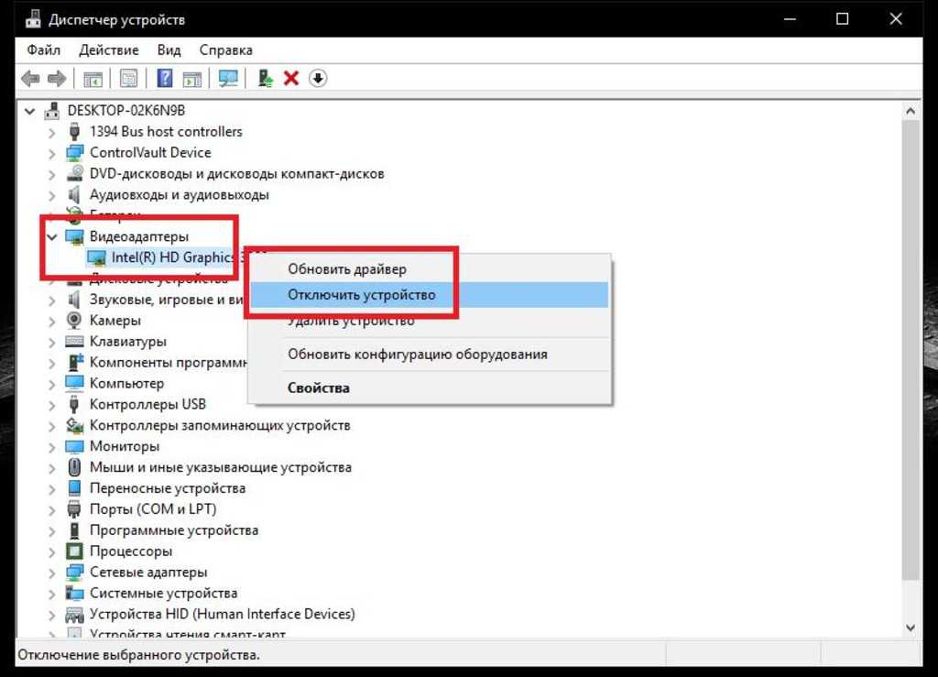Click the Камеры webcam icon
The height and width of the screenshot is (677, 938).
point(74,321)
